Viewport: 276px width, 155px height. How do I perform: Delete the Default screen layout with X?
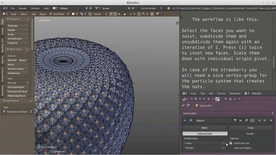pos(91,8)
